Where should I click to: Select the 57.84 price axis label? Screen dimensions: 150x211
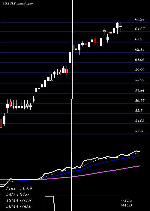click(x=139, y=90)
